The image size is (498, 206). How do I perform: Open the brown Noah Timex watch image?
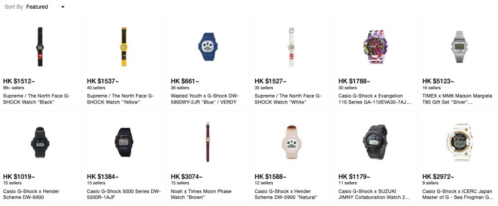click(x=208, y=142)
